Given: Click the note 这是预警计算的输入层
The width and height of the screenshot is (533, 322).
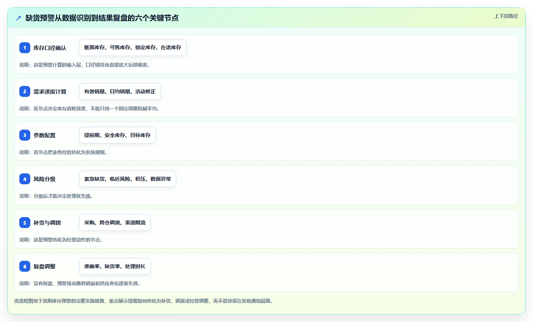Looking at the screenshot, I should [x=85, y=65].
